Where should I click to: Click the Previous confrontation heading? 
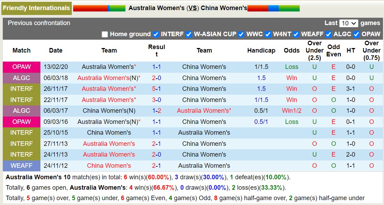coord(38,23)
